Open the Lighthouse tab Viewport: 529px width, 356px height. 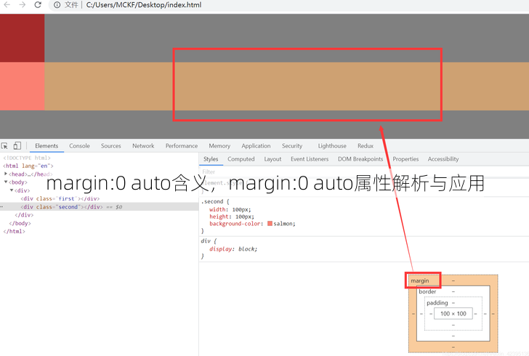pos(332,146)
